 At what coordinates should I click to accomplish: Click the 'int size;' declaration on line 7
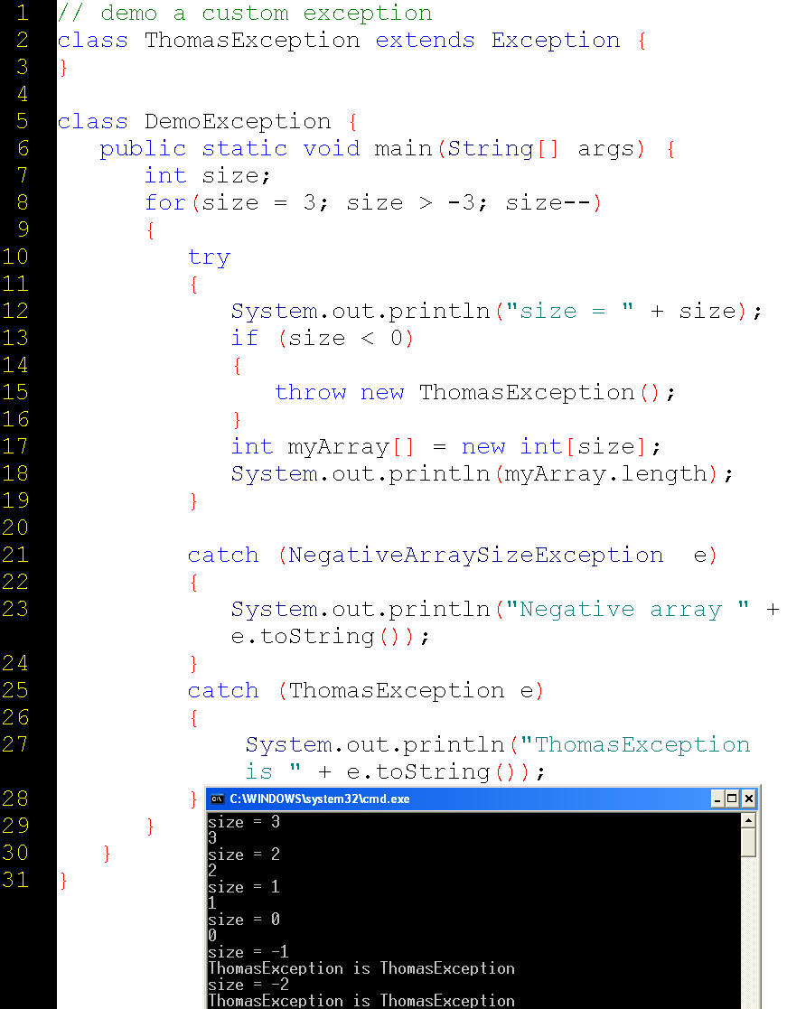(x=207, y=175)
